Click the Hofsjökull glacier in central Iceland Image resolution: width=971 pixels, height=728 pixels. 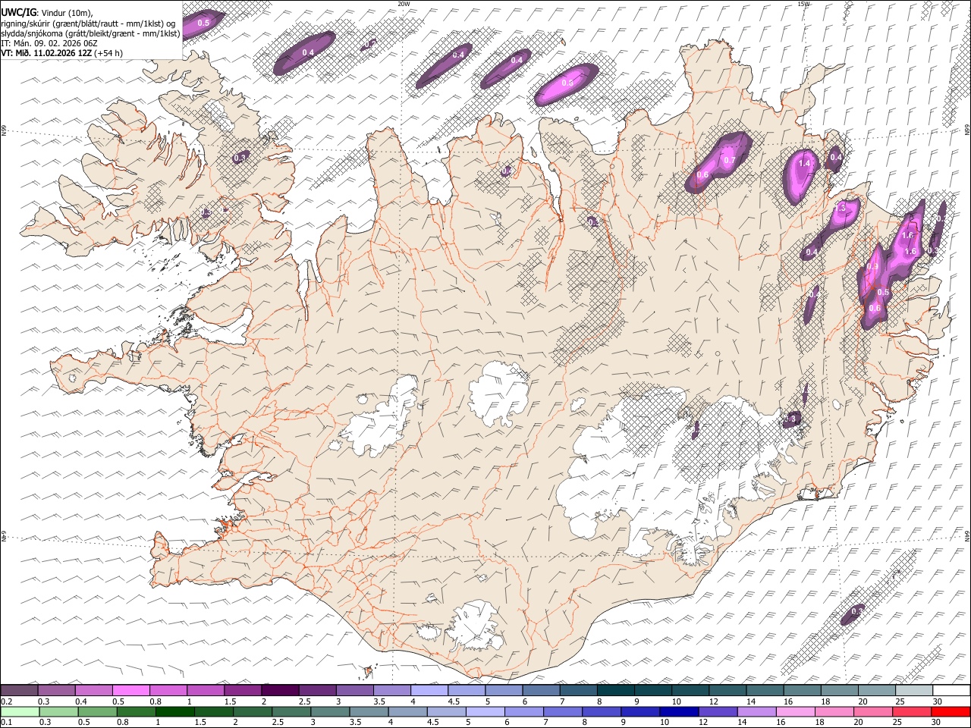tap(499, 393)
